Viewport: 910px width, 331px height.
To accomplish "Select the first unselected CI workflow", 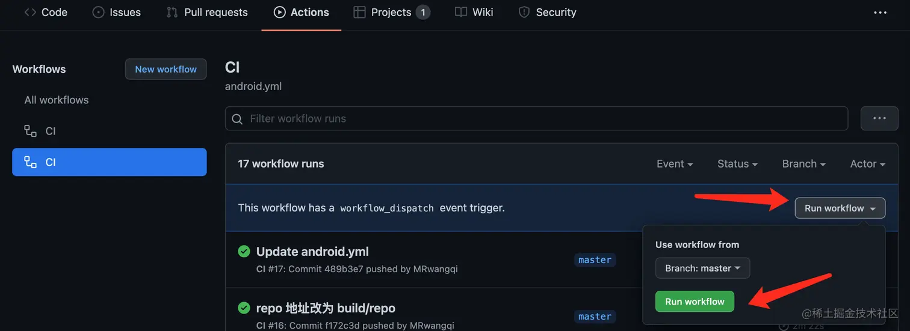I will point(109,131).
